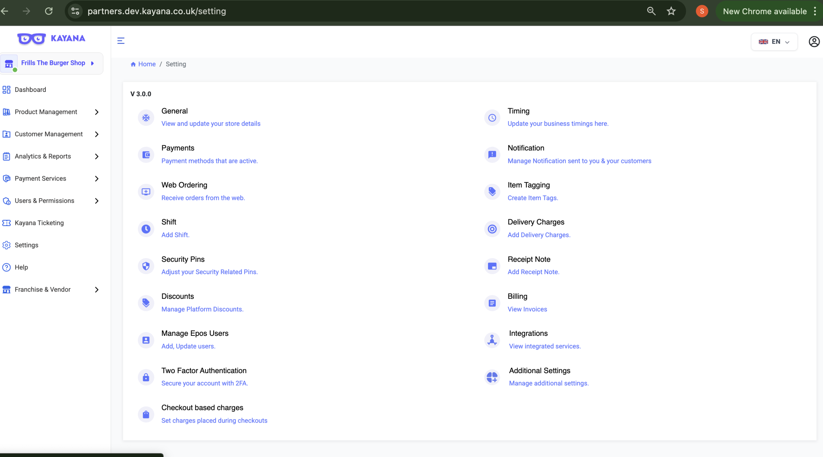Expand Analytics & Reports section
Screen dimensions: 823x457
coord(51,156)
